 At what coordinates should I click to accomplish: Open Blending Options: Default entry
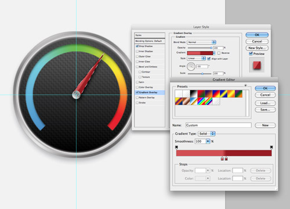[150, 41]
